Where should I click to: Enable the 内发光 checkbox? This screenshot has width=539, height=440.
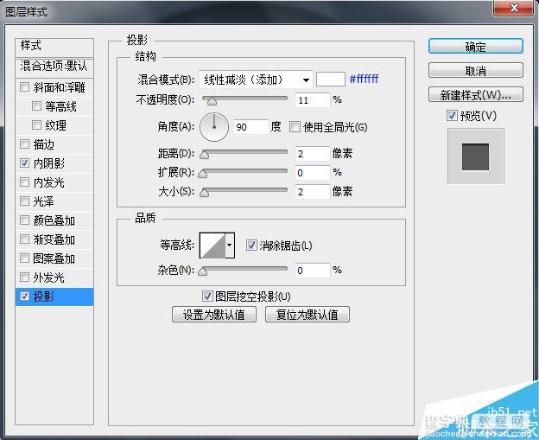pyautogui.click(x=24, y=182)
